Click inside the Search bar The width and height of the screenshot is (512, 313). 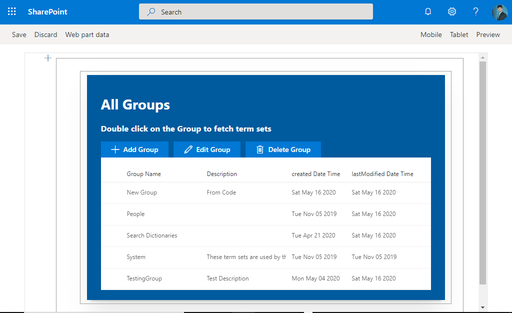click(256, 11)
